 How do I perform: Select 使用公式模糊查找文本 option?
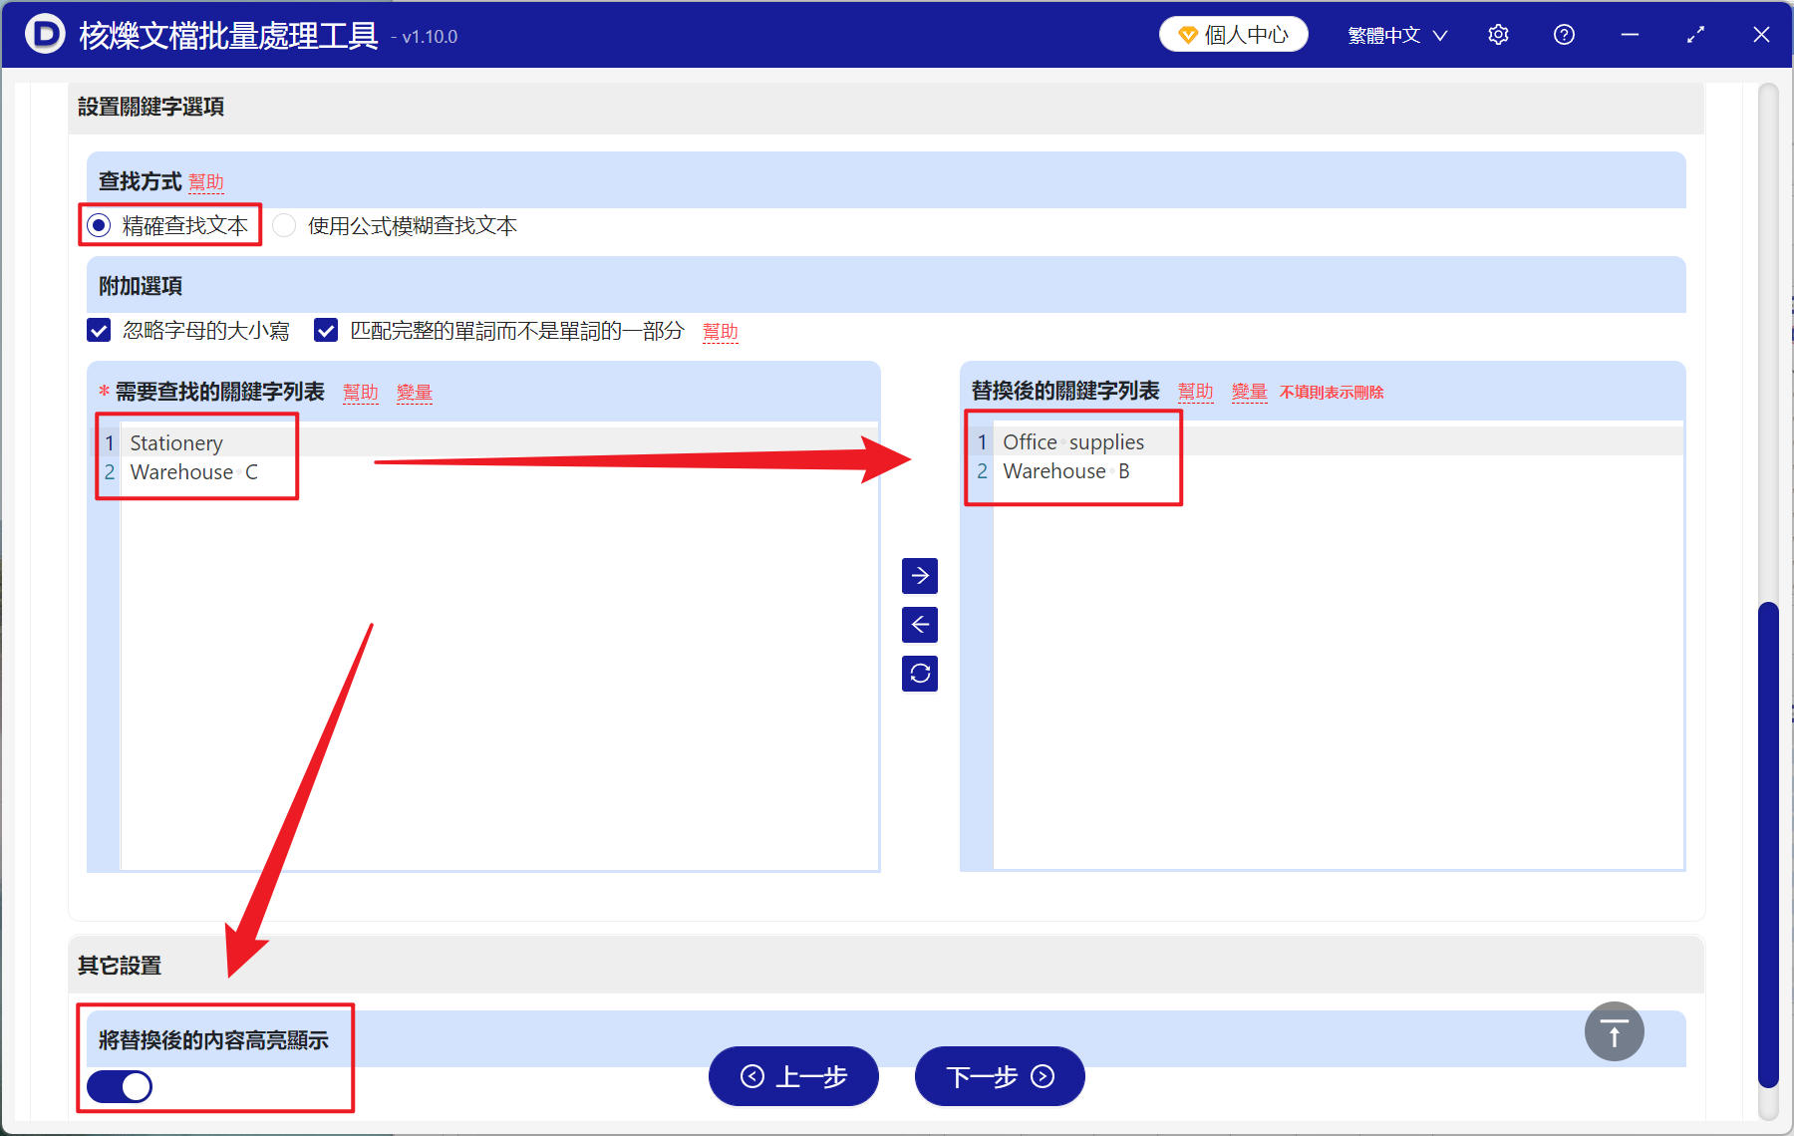[x=284, y=225]
